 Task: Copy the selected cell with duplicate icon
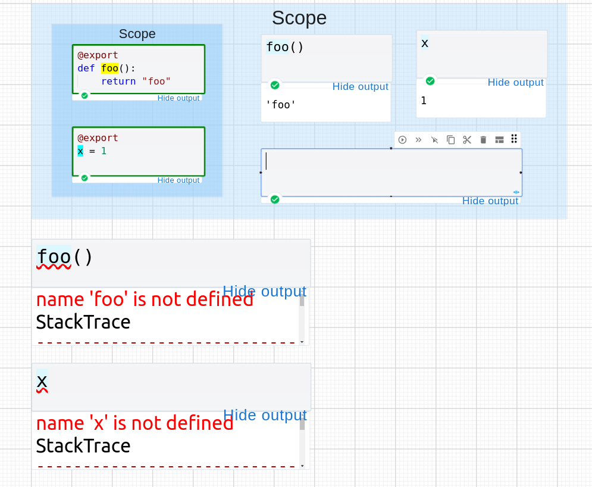coord(451,140)
